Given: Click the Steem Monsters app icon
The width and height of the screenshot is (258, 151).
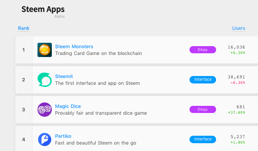Looking at the screenshot, I should (44, 50).
